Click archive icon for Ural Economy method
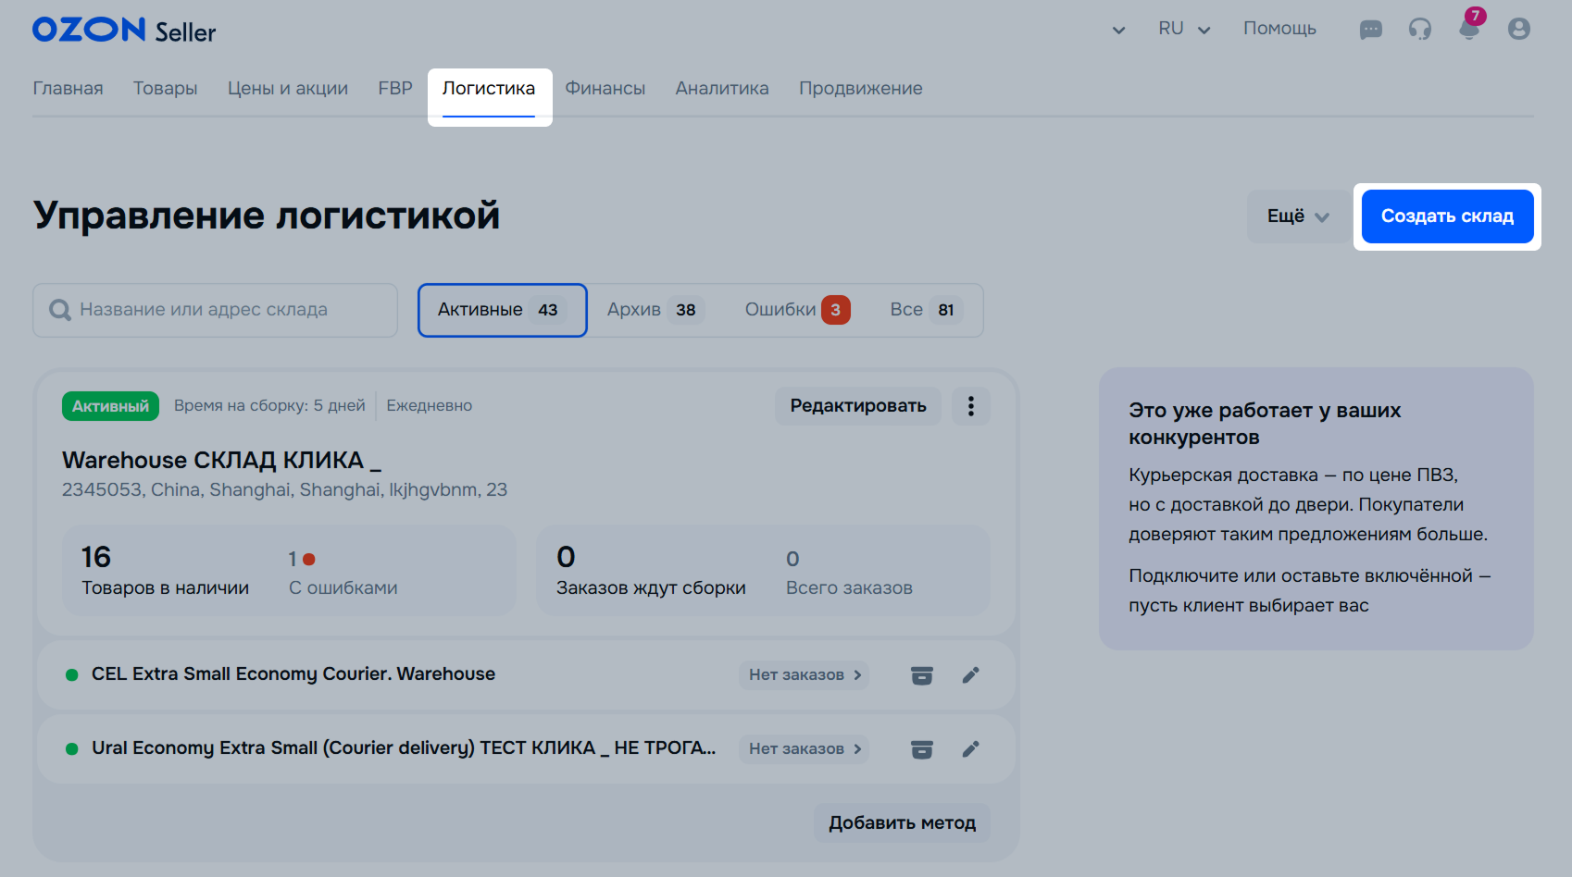 [x=921, y=749]
